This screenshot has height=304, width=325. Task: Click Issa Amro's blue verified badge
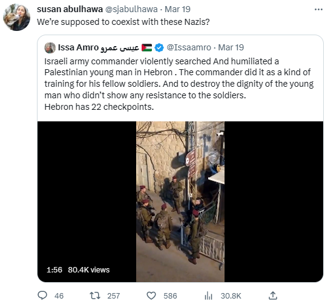tap(159, 47)
